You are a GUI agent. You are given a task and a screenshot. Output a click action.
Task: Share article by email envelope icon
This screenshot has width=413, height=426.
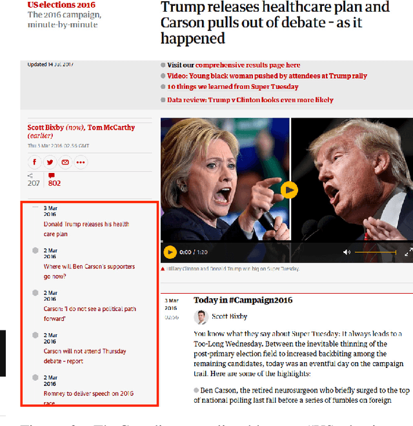[x=65, y=162]
